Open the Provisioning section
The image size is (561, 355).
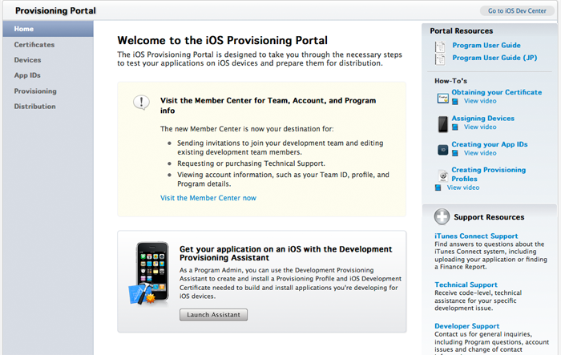(35, 91)
